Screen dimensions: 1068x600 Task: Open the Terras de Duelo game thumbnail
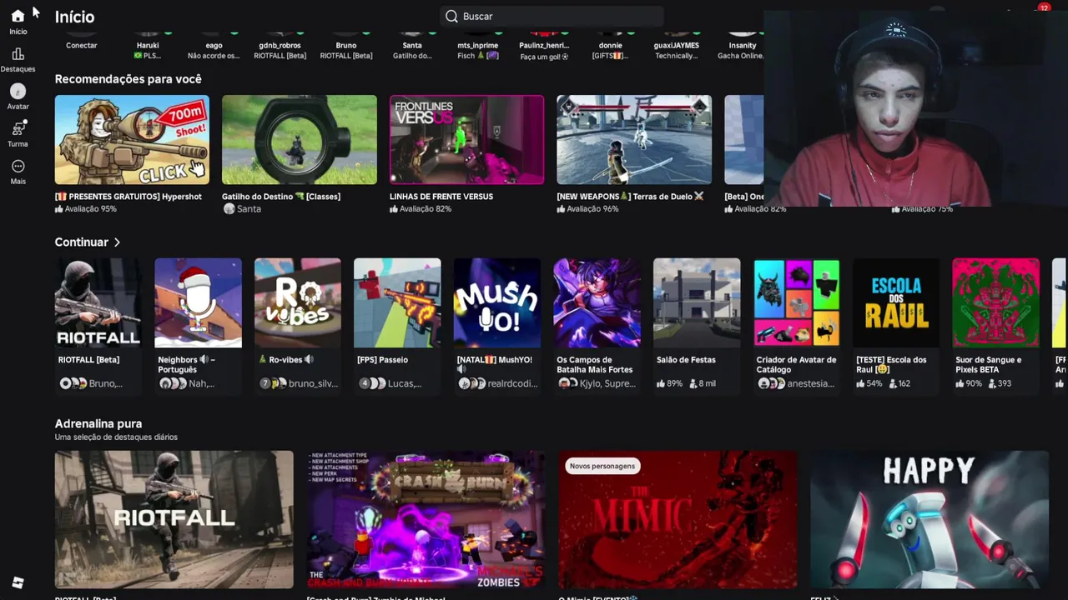(x=634, y=139)
